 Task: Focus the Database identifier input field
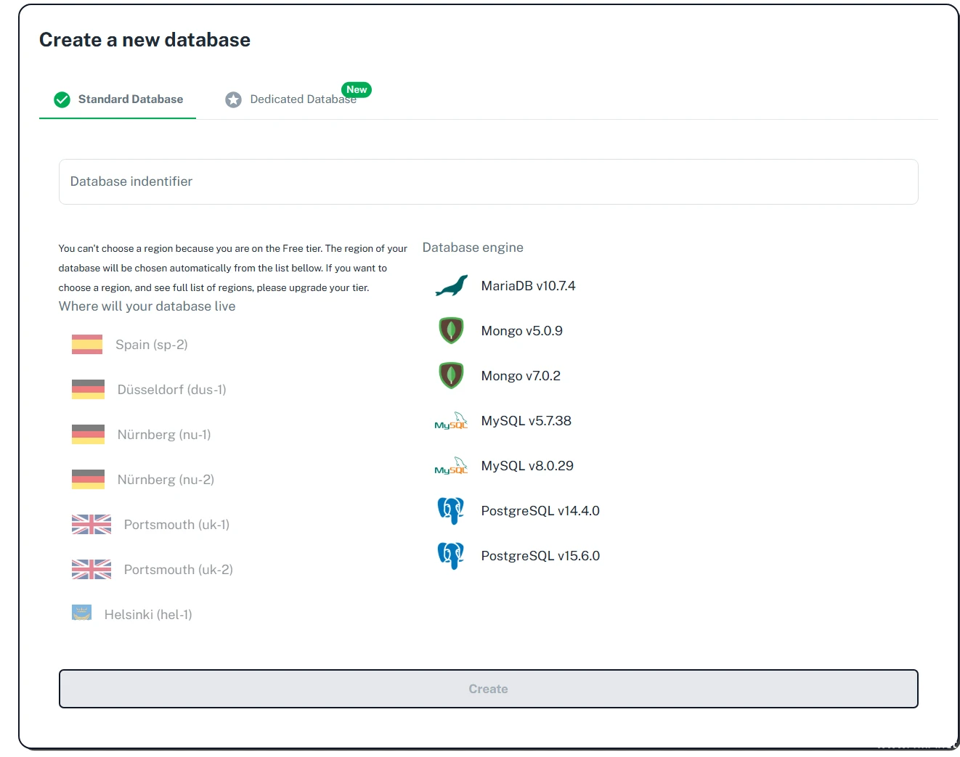488,181
